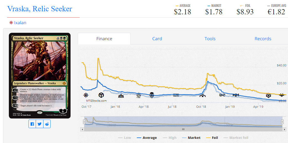The height and width of the screenshot is (143, 288).
Task: Click the MARKET header label
Action: click(216, 6)
